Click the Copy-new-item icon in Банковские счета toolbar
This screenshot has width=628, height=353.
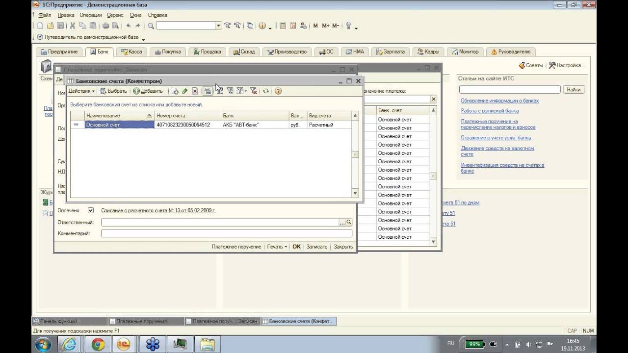pyautogui.click(x=175, y=91)
